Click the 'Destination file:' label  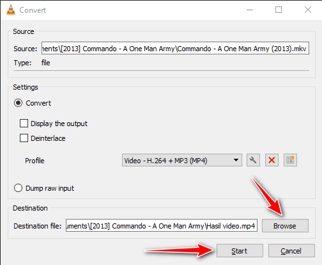pyautogui.click(x=38, y=226)
